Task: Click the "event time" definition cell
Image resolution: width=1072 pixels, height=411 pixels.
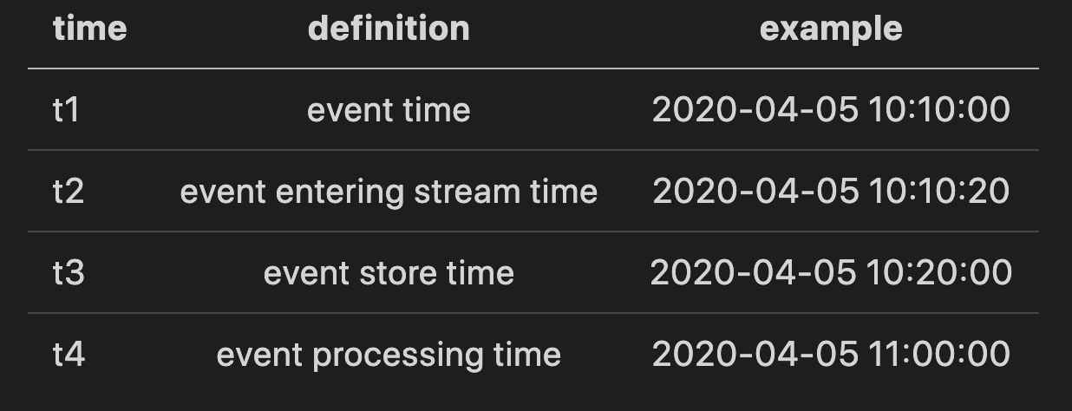Action: (x=389, y=110)
